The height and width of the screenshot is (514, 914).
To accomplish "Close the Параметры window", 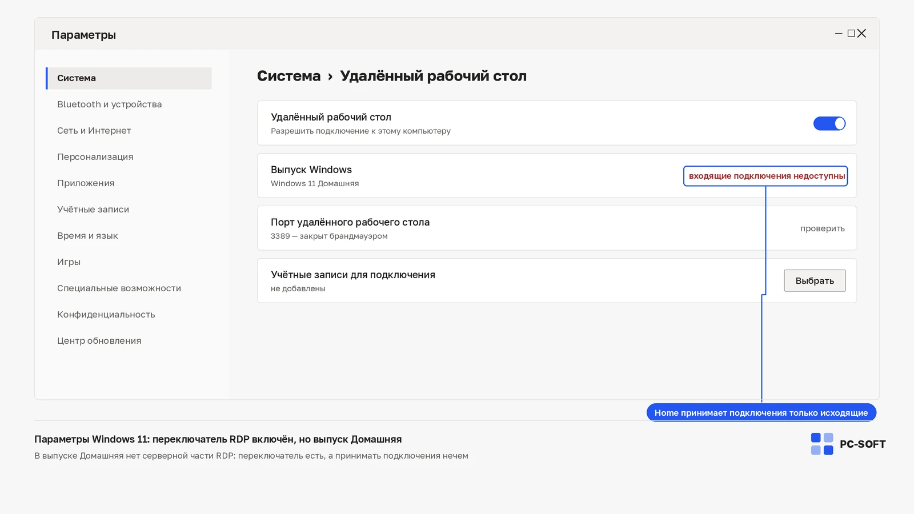I will [x=862, y=34].
